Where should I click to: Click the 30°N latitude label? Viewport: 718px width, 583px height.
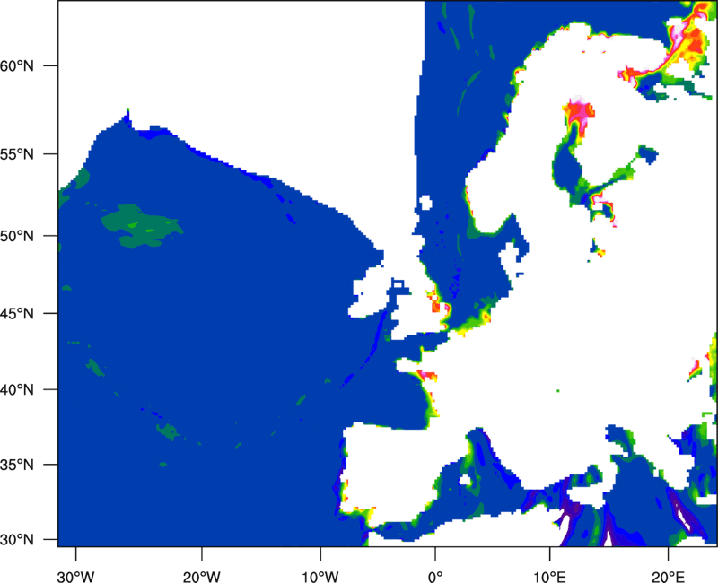[x=17, y=540]
